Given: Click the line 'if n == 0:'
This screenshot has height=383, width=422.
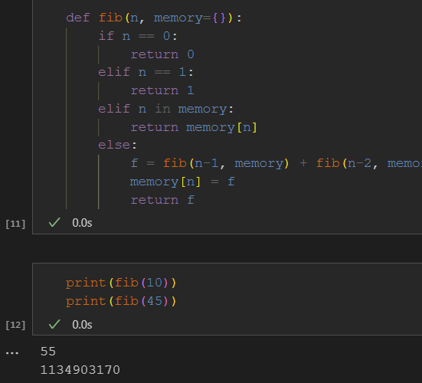Looking at the screenshot, I should pos(138,36).
